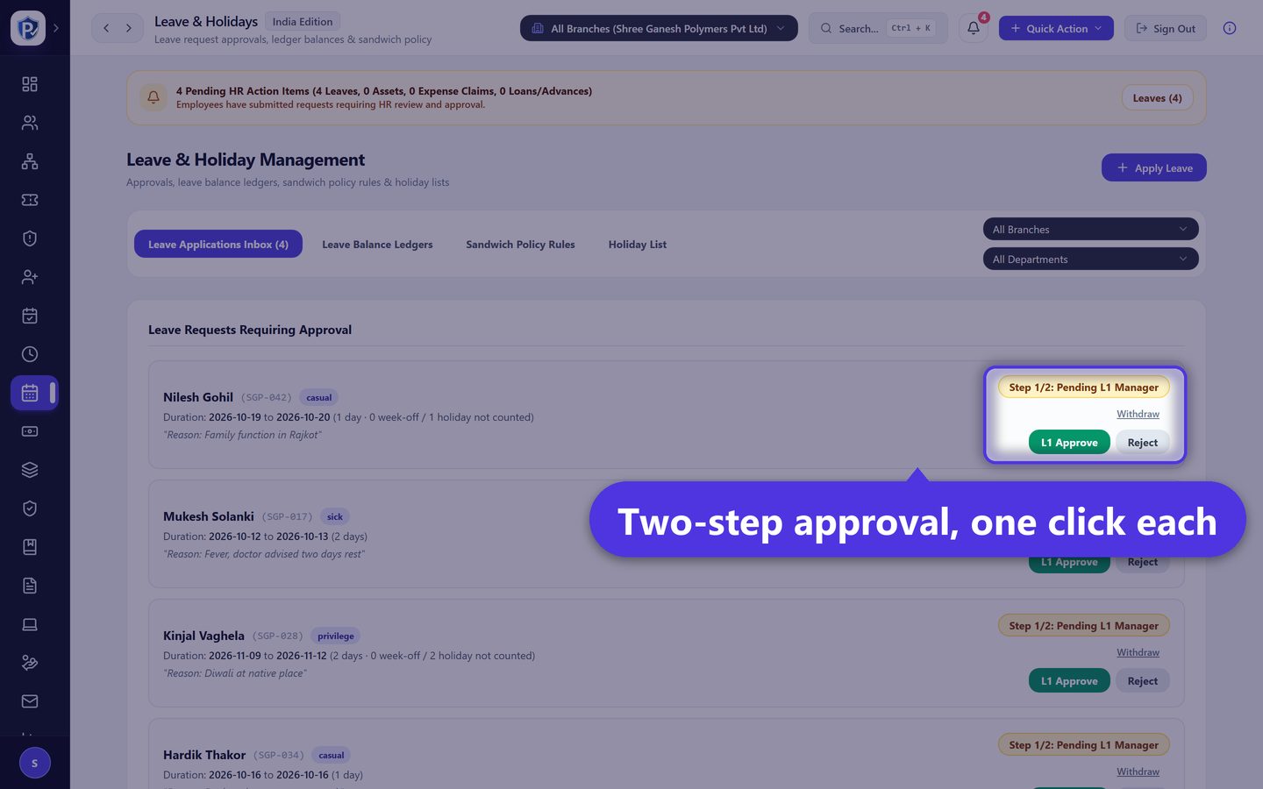
Task: Open the S user avatar at bottom left
Action: click(35, 763)
